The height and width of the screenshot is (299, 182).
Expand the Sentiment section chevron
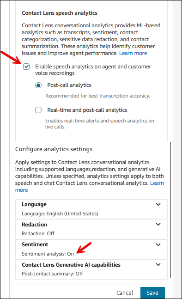(x=158, y=244)
